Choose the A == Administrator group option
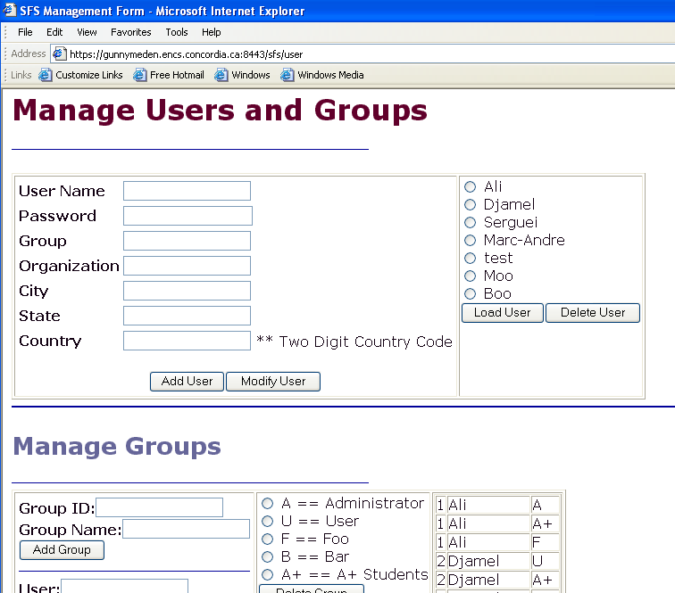Screen dimensions: 675x593 pyautogui.click(x=267, y=504)
